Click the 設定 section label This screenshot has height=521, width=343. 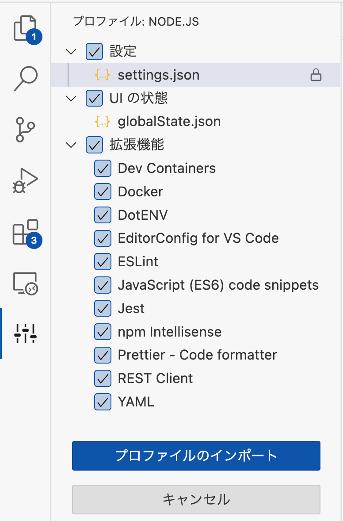[123, 51]
